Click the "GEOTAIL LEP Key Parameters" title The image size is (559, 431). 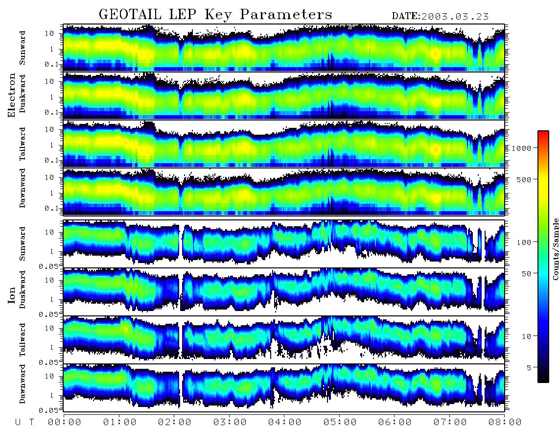tap(215, 15)
